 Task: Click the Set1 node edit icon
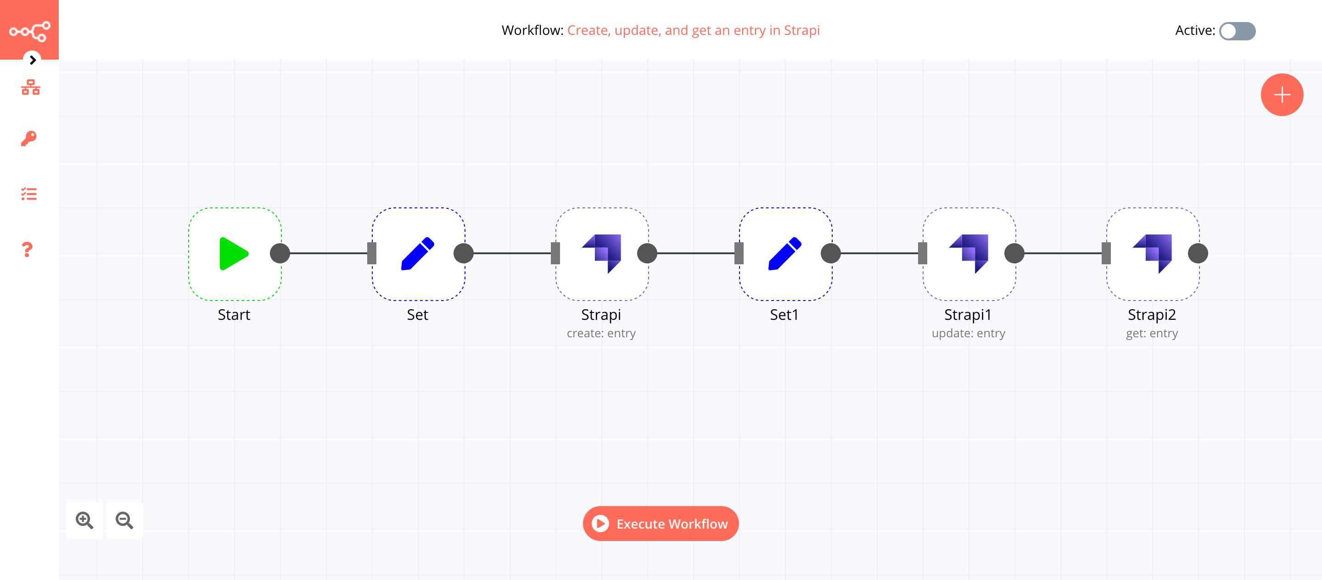point(783,254)
